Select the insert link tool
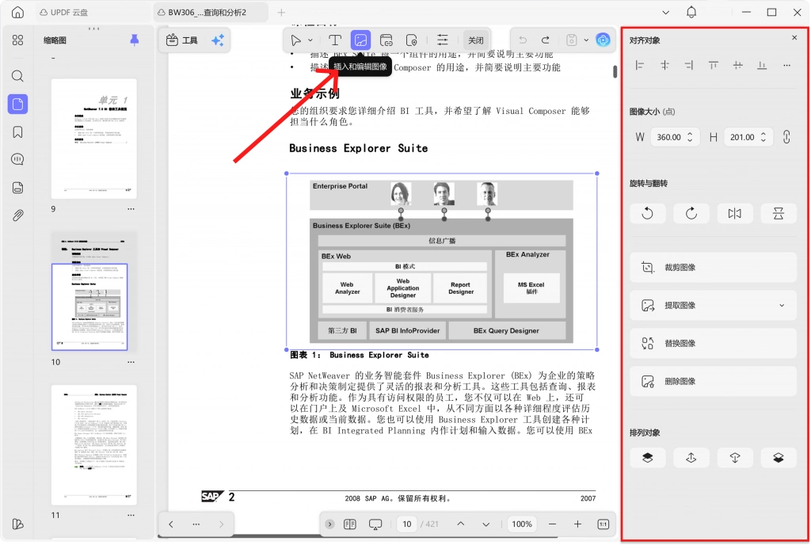811x545 pixels. pos(386,40)
